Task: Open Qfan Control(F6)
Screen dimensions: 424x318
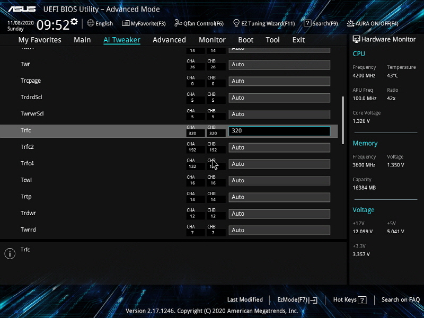Action: 204,23
